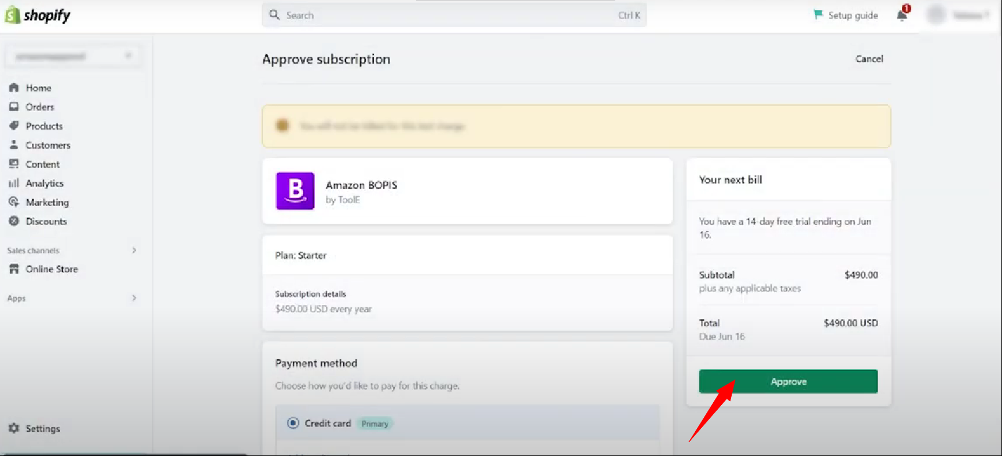Click the Content icon

(x=14, y=164)
